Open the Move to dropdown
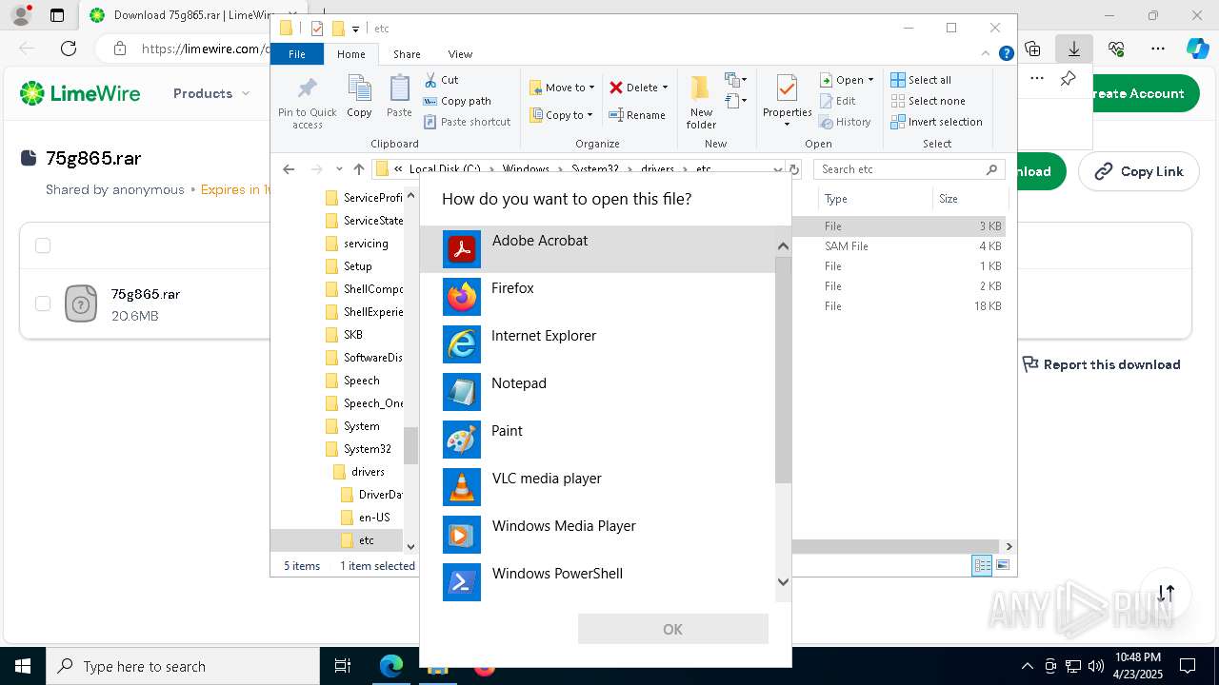The height and width of the screenshot is (685, 1219). 562,88
